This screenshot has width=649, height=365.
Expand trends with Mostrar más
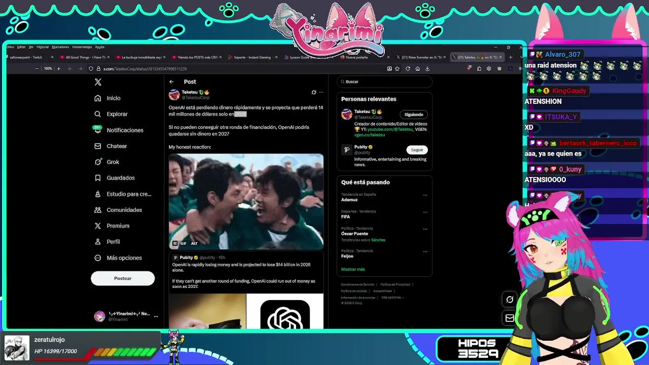[x=353, y=269]
